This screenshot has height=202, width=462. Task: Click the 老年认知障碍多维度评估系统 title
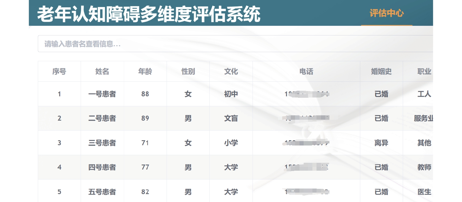pos(149,14)
